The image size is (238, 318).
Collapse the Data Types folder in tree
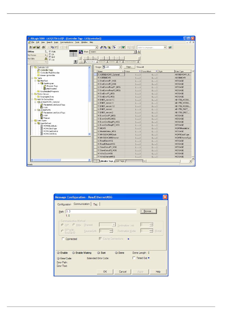[32, 121]
